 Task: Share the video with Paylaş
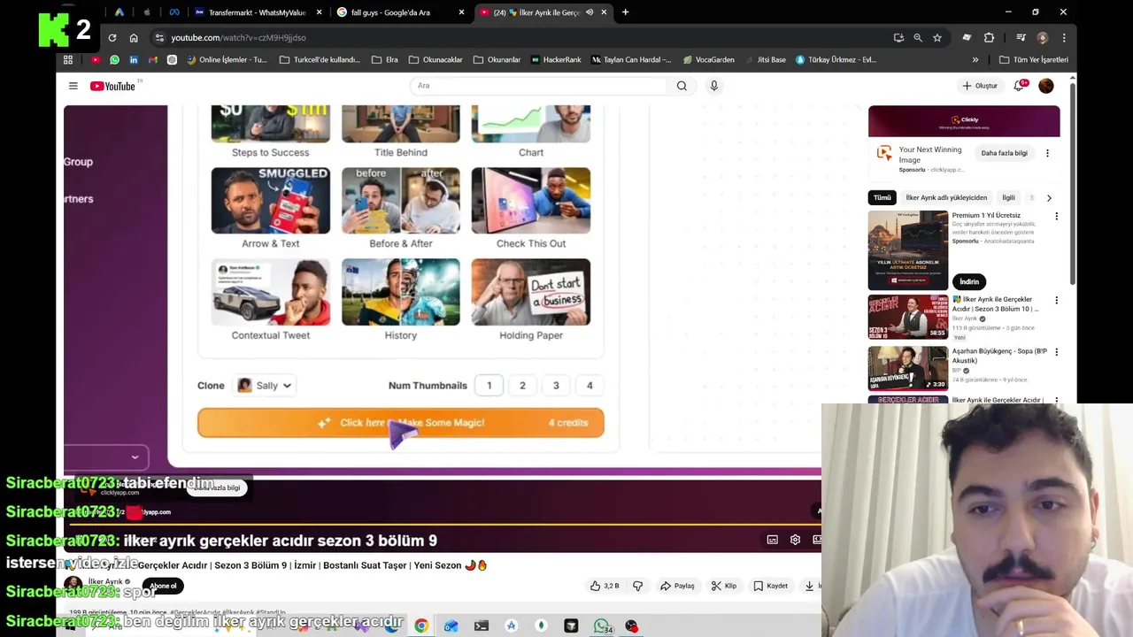click(677, 586)
